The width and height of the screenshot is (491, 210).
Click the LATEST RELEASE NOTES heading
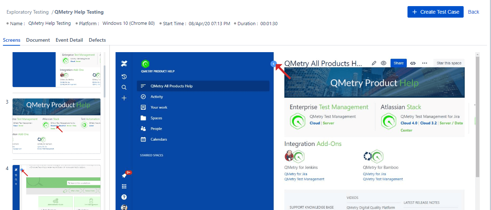pyautogui.click(x=422, y=202)
